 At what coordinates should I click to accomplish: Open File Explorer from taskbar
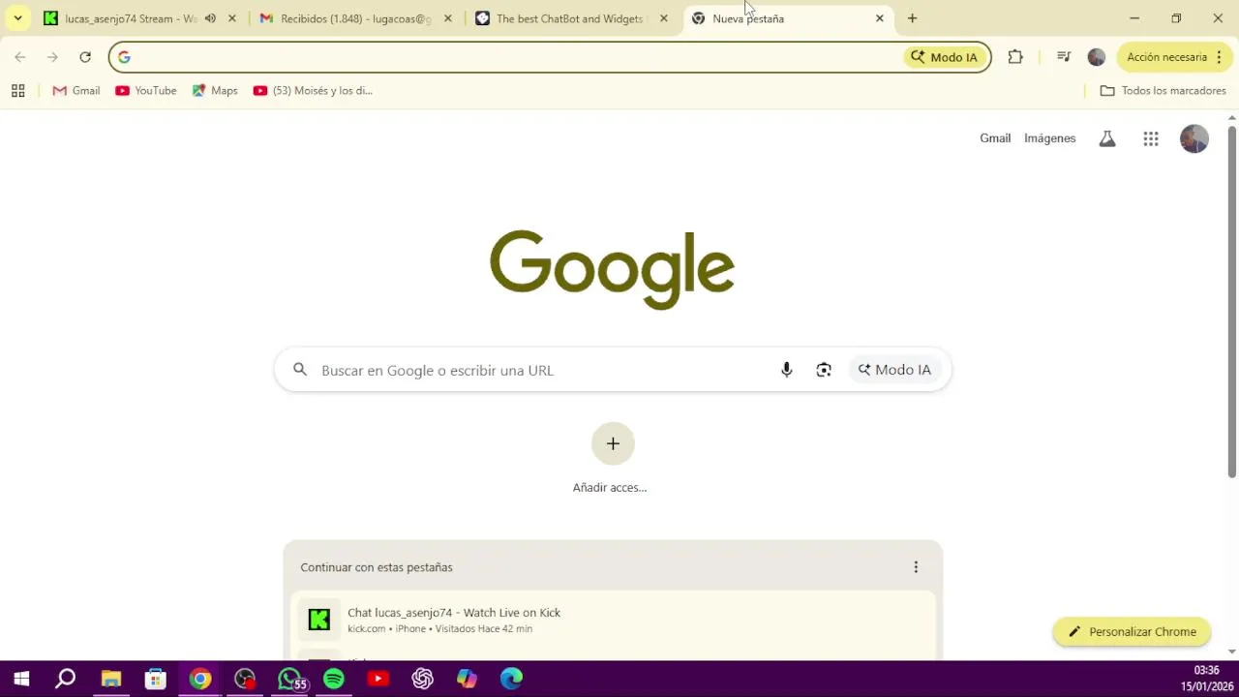(110, 679)
